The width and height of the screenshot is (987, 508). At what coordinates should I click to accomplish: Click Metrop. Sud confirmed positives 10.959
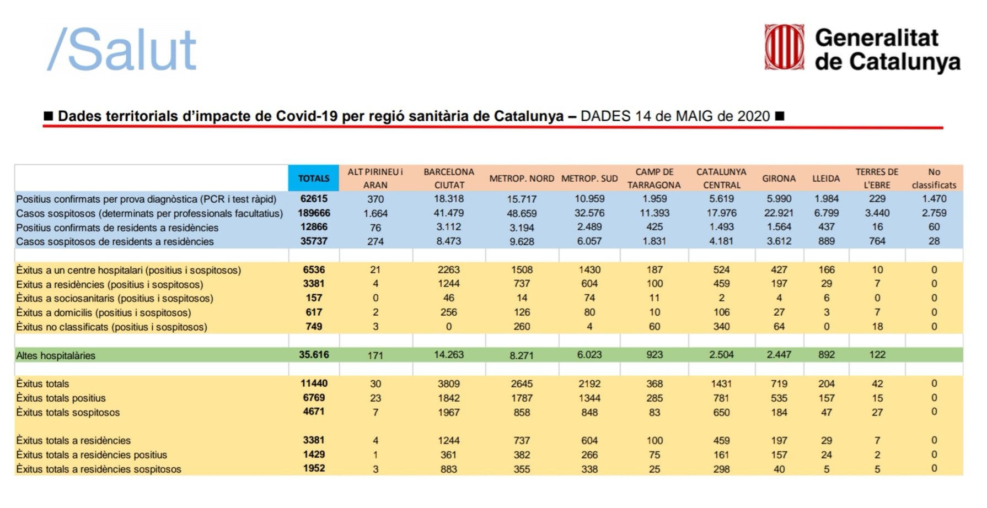pos(589,198)
